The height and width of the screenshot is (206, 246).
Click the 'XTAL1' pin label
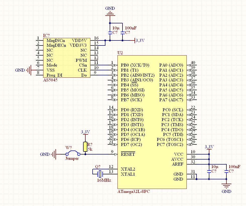128,174
